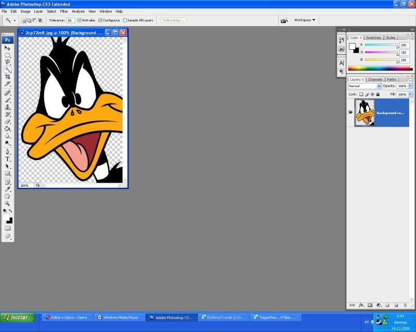This screenshot has height=332, width=416.
Task: Open the Image menu
Action: 25,11
